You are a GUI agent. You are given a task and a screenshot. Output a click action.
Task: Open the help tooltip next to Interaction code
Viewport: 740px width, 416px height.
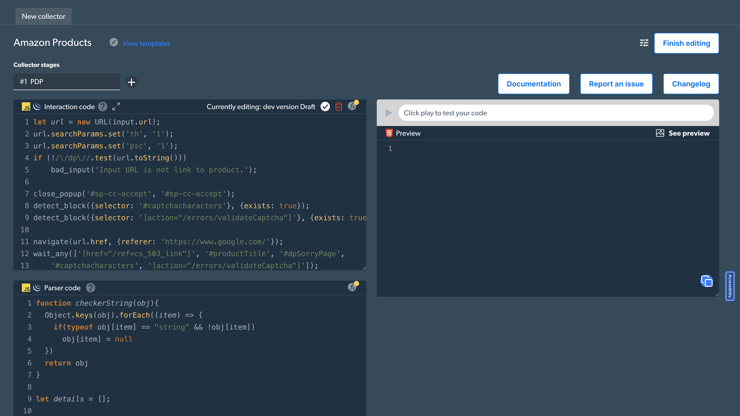102,106
